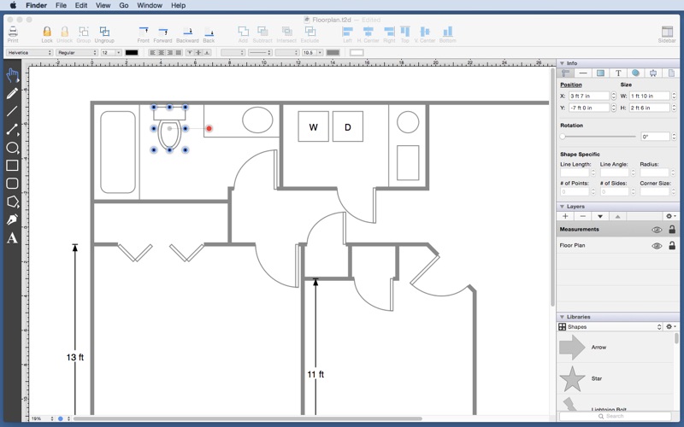Unlock the Floor Plan layer

pos(672,246)
